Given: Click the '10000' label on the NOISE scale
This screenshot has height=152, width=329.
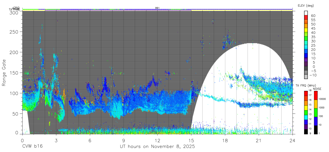Looking at the screenshot, I should tap(323, 99).
